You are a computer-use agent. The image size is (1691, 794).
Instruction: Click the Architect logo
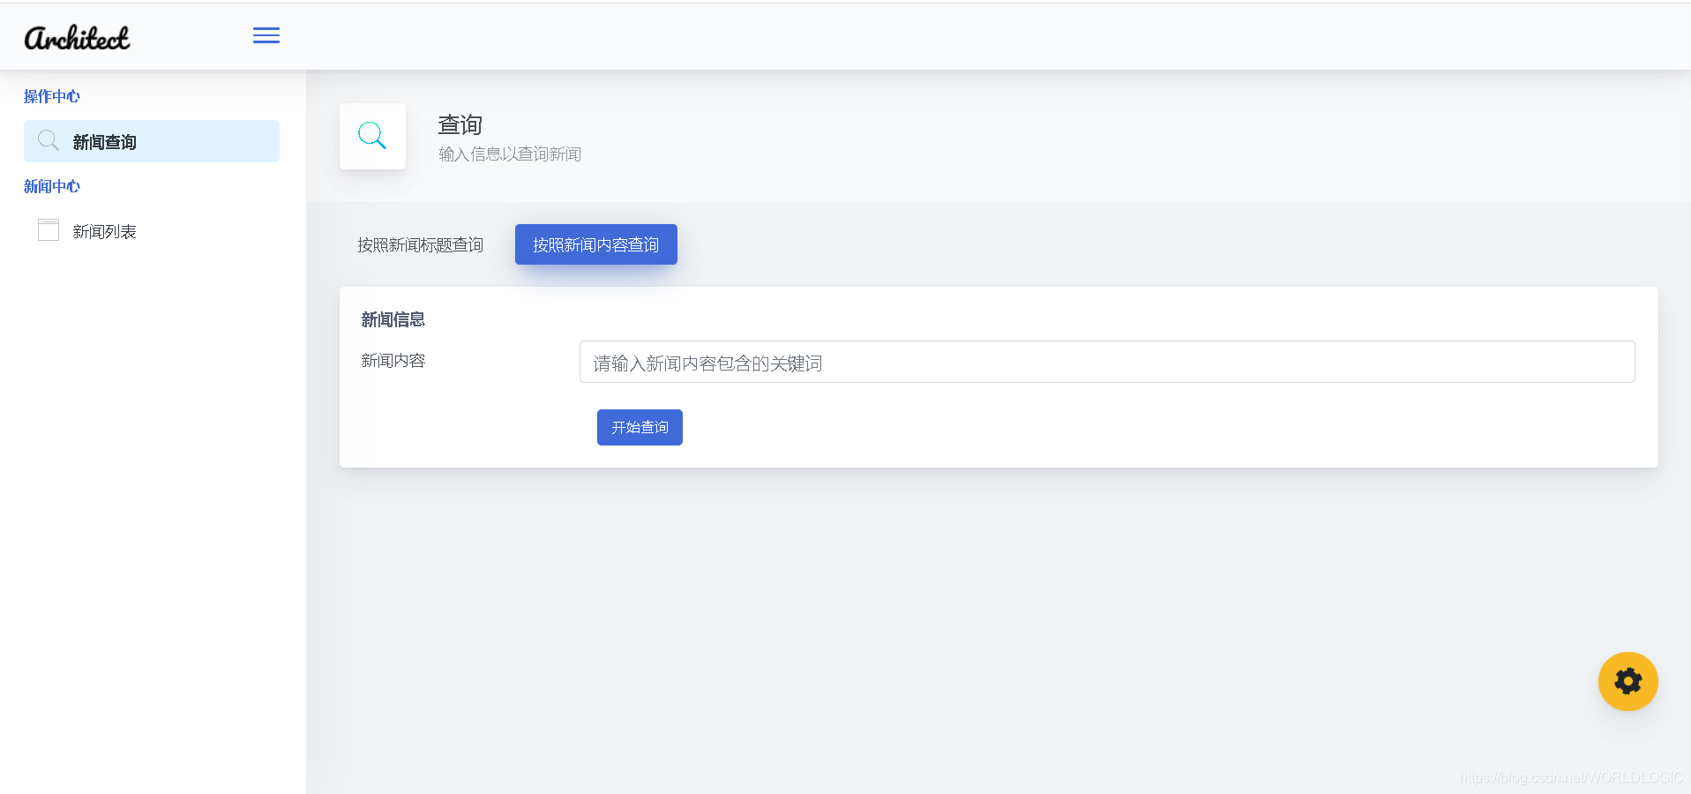tap(77, 36)
